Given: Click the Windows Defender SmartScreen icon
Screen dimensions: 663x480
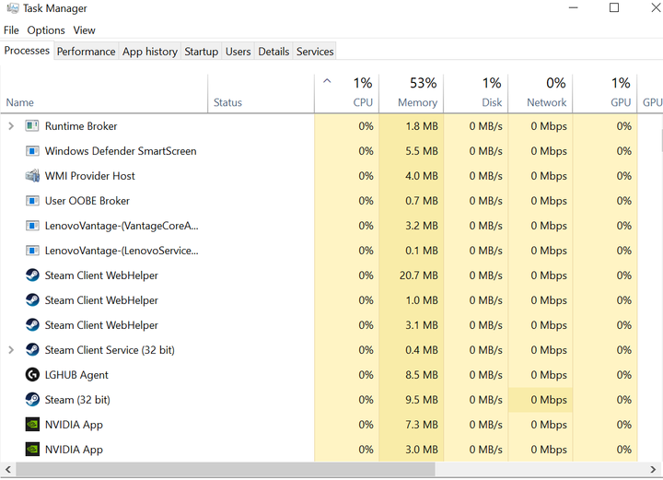Looking at the screenshot, I should coord(32,151).
